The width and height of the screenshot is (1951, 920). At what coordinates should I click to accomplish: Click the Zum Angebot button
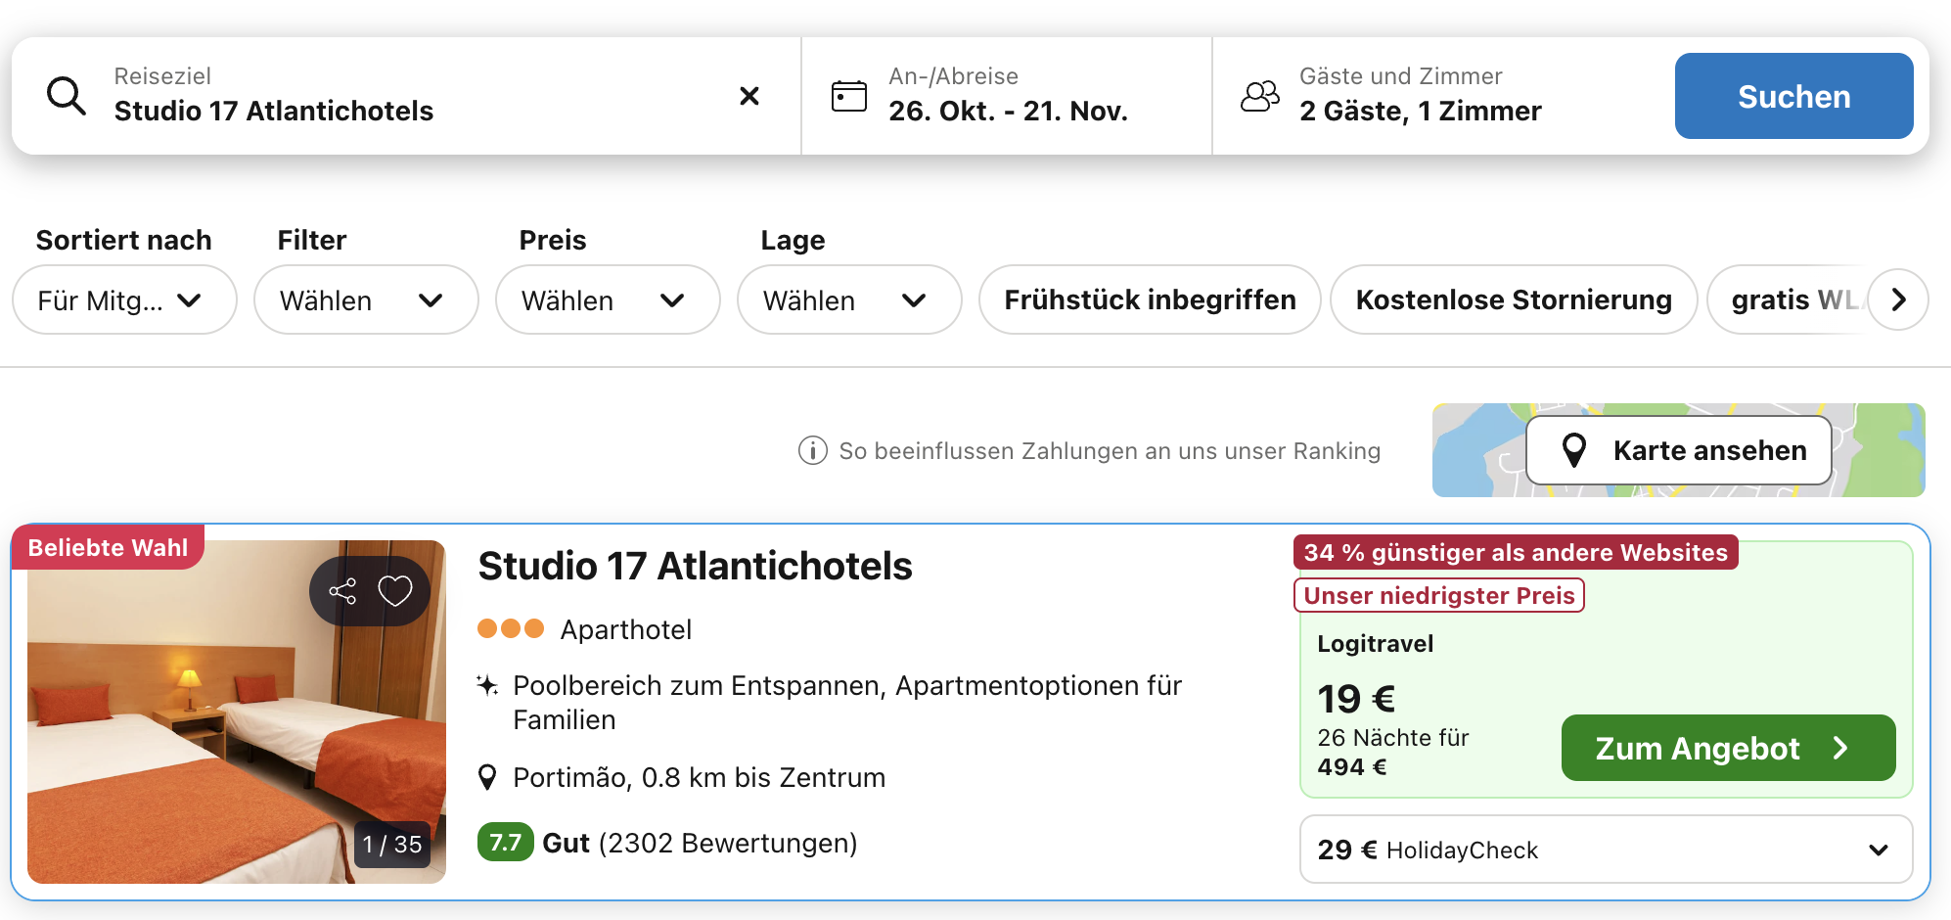(x=1727, y=748)
